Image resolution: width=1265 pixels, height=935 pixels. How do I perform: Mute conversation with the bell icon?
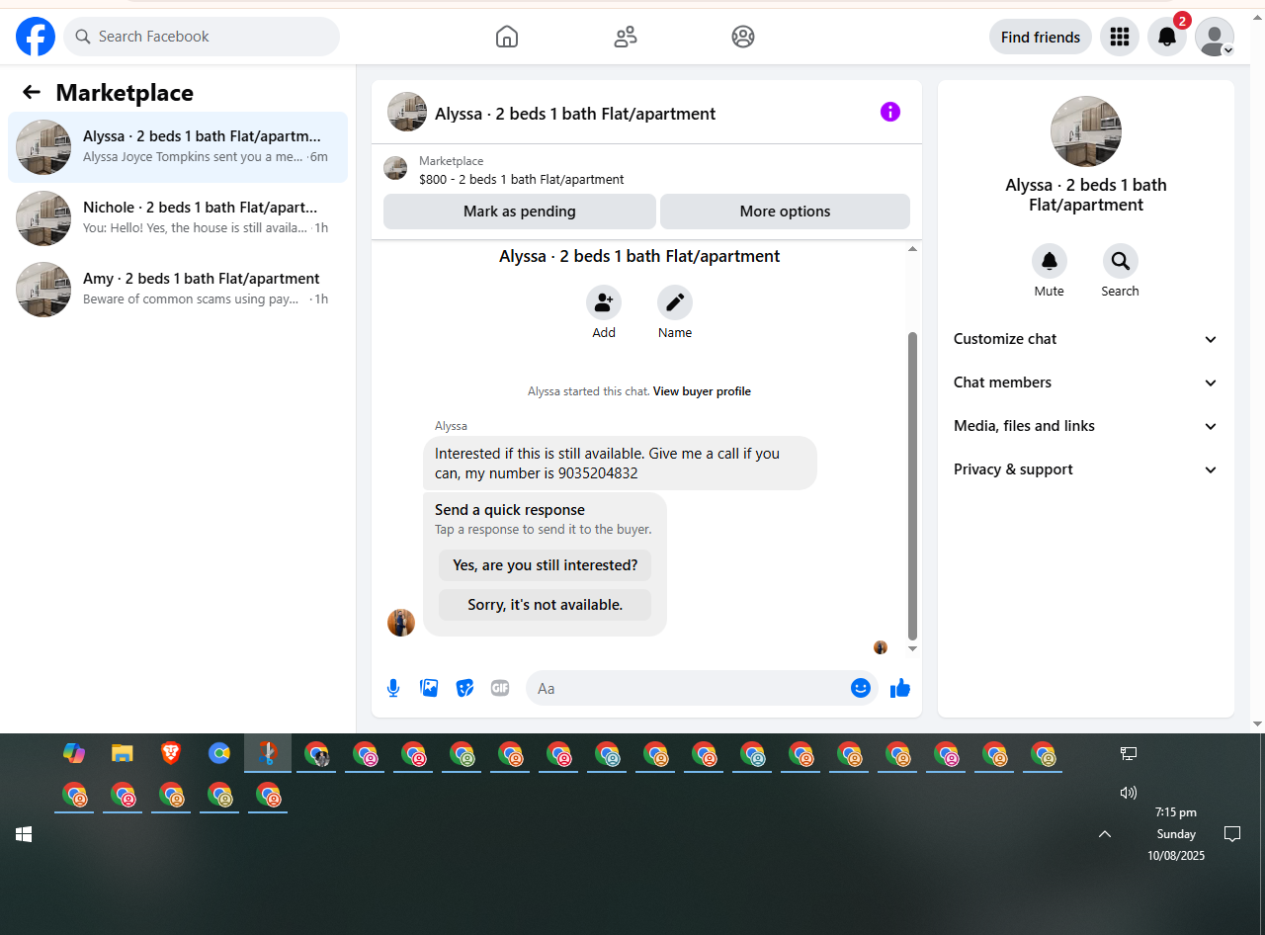pyautogui.click(x=1050, y=261)
